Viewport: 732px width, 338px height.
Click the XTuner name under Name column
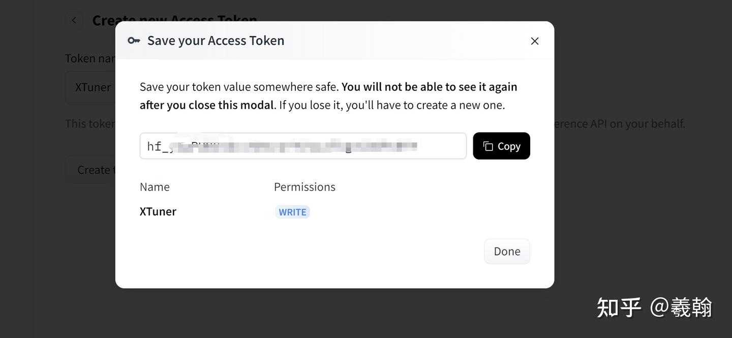158,211
